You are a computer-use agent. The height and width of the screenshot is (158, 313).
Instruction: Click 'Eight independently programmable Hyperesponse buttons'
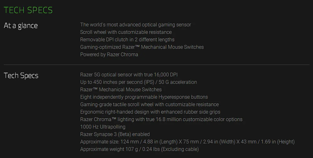(x=144, y=97)
